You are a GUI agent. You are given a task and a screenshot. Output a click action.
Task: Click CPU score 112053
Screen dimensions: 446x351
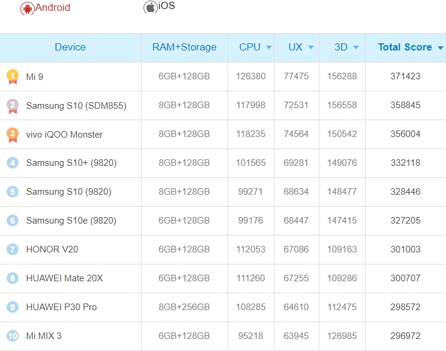pos(250,249)
